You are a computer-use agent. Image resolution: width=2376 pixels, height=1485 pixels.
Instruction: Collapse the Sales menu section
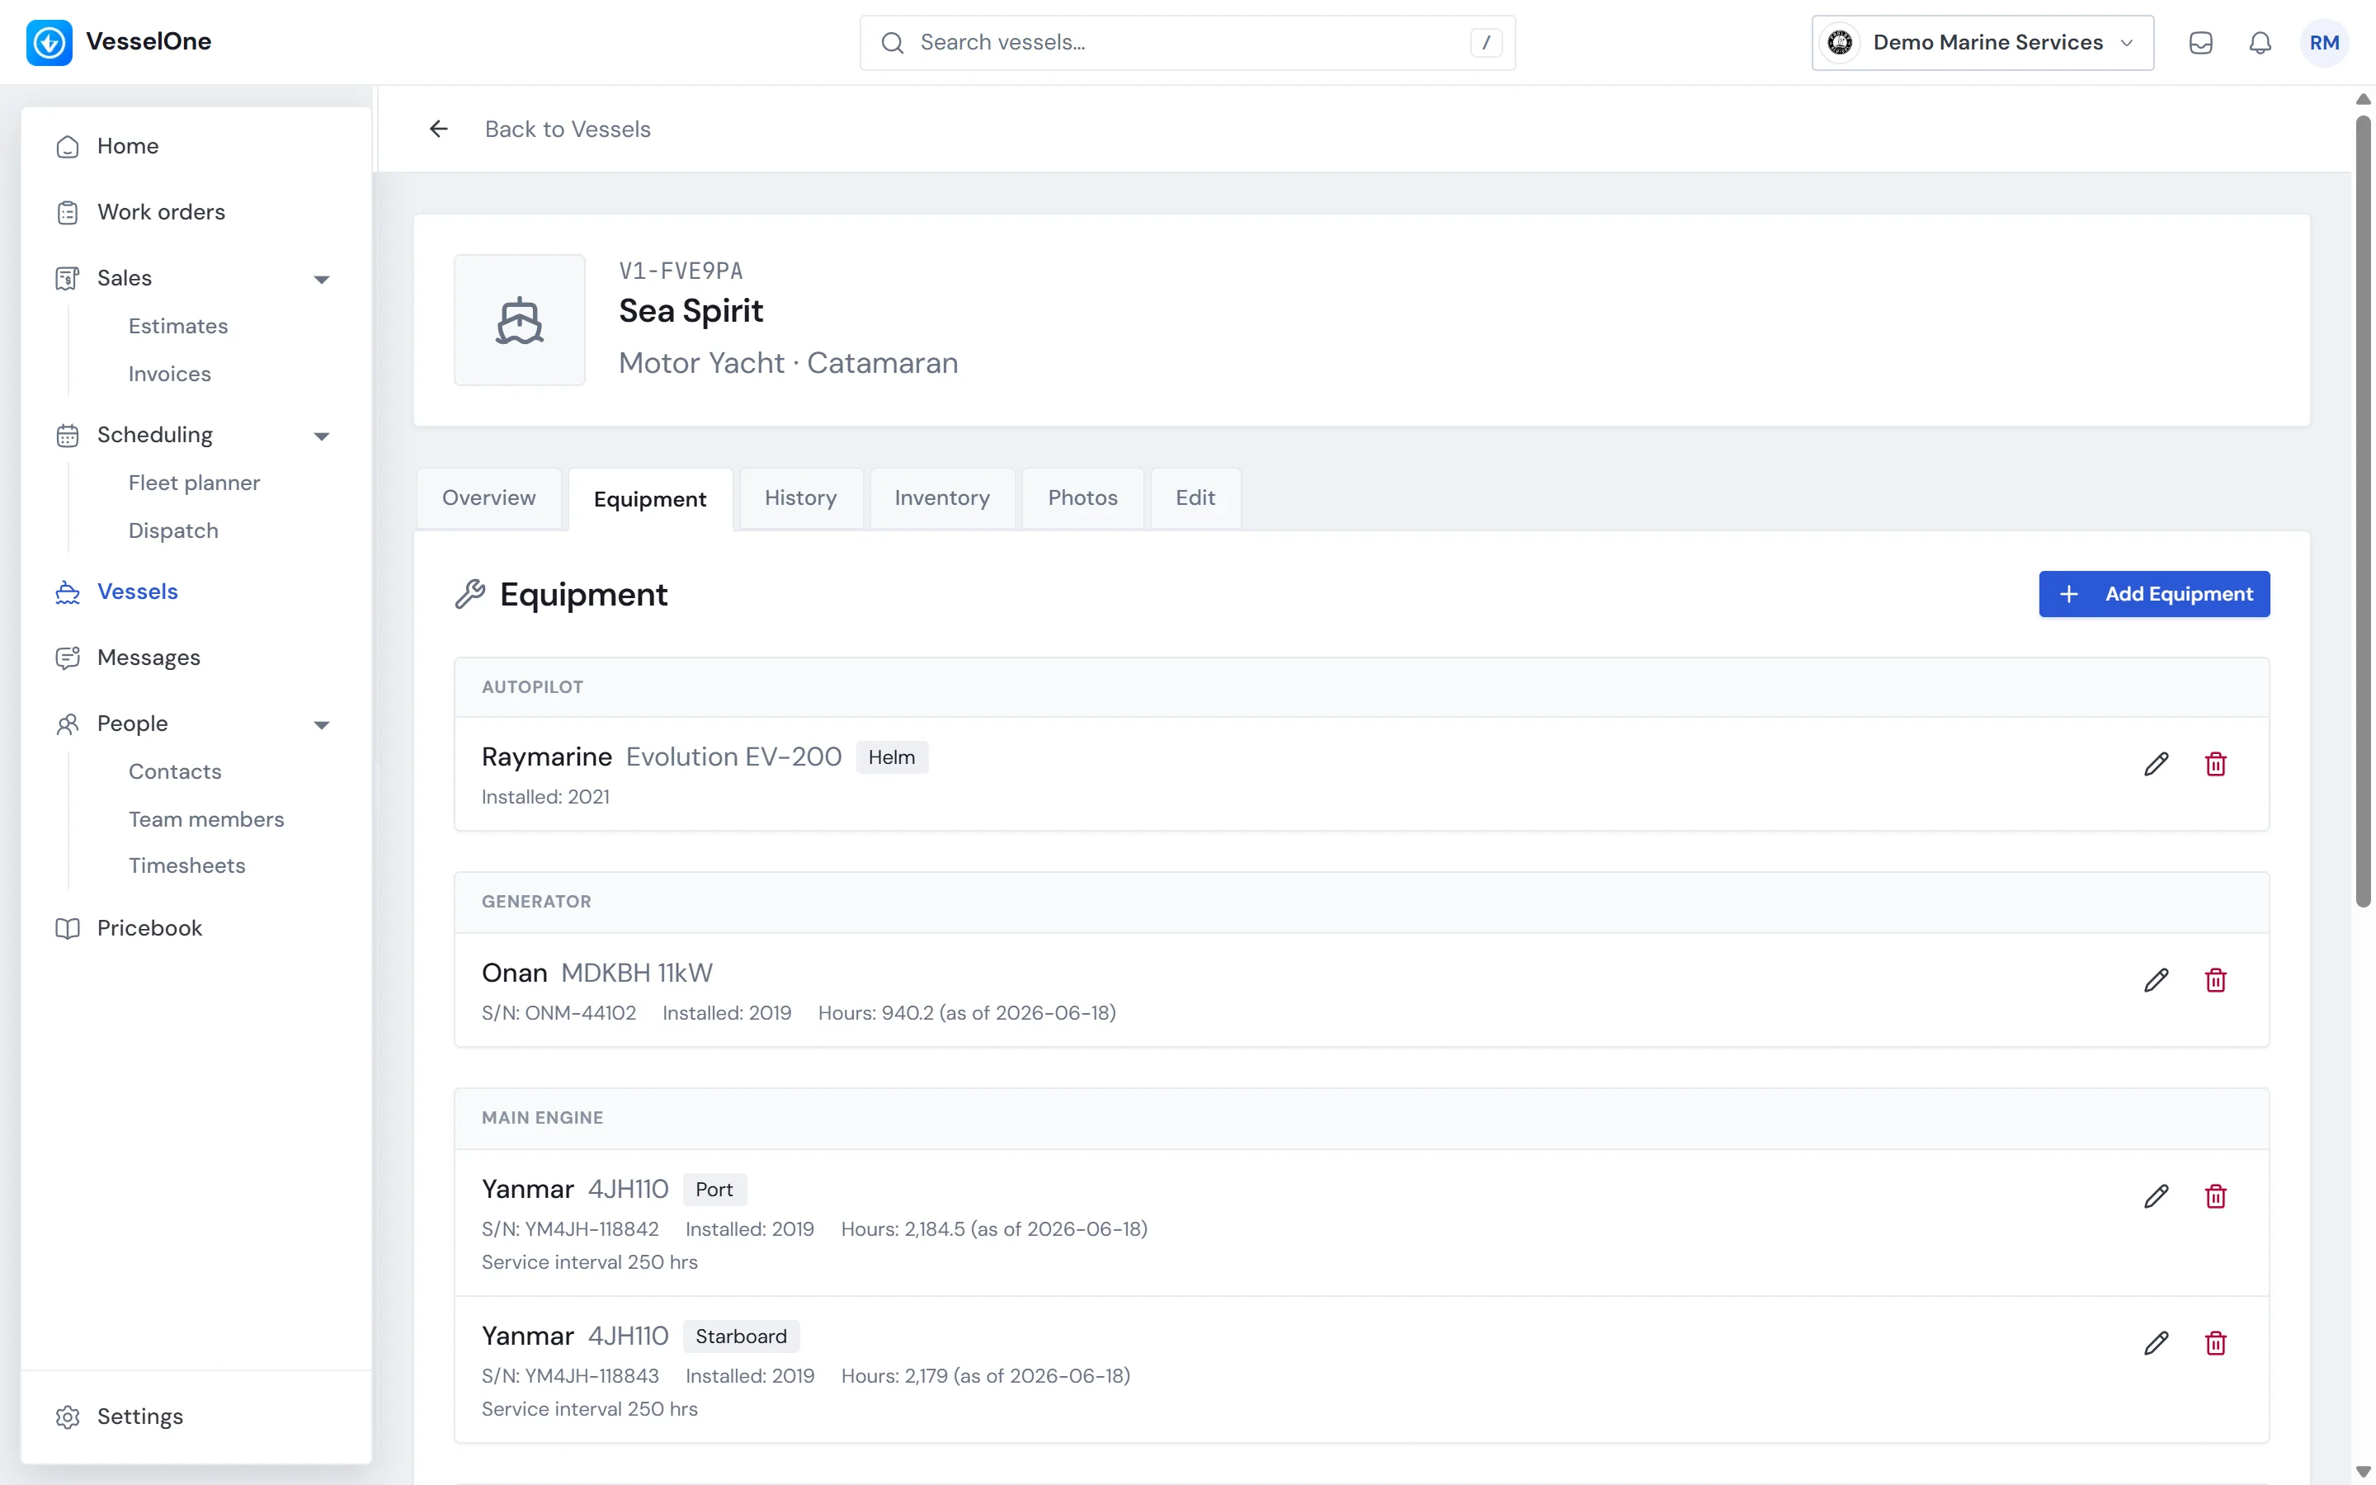pos(321,280)
